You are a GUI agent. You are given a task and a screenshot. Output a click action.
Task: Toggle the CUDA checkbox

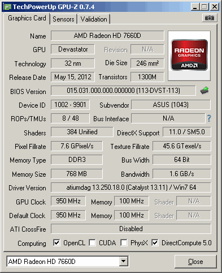point(92,242)
